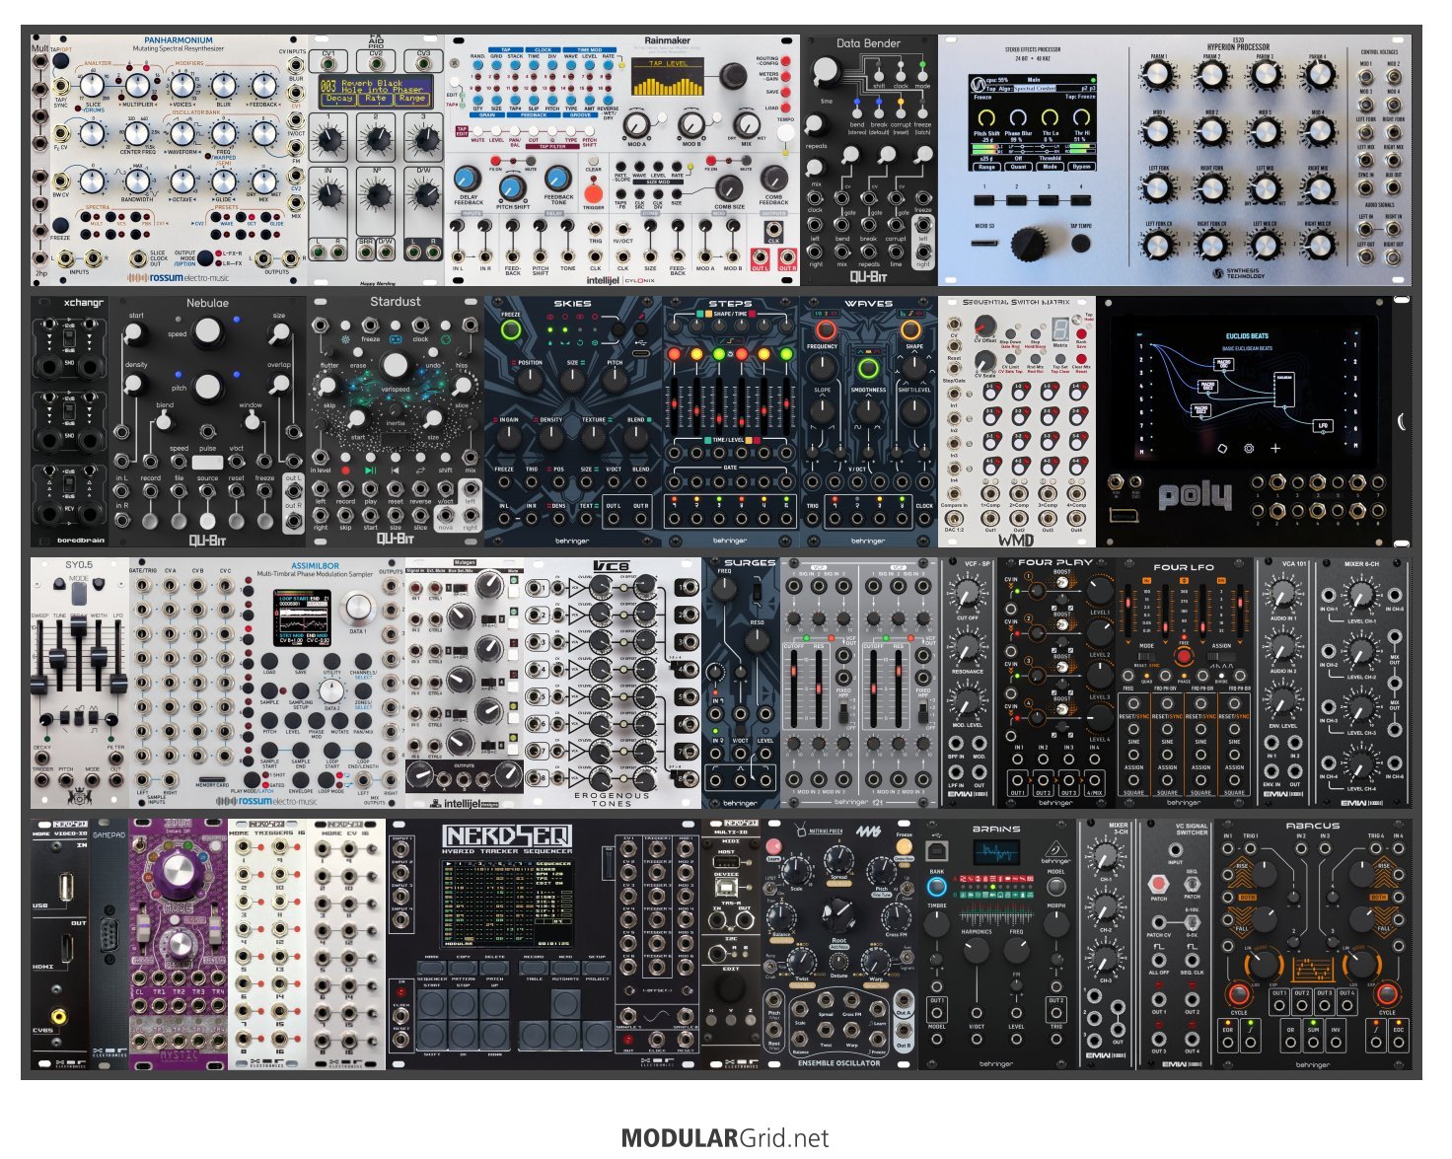Click the POSITION knob on Skies
Viewport: 1452px width, 1159px height.
point(530,383)
